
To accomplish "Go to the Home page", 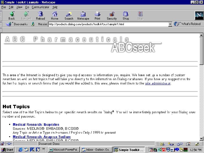I will click(x=55, y=16).
